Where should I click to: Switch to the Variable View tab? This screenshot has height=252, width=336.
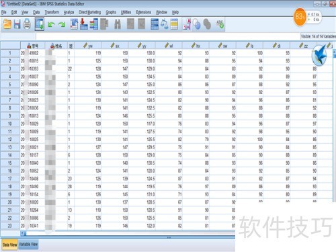[x=28, y=244]
